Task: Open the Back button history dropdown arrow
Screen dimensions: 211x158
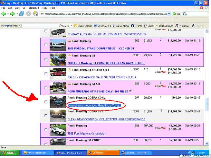Action: point(8,14)
